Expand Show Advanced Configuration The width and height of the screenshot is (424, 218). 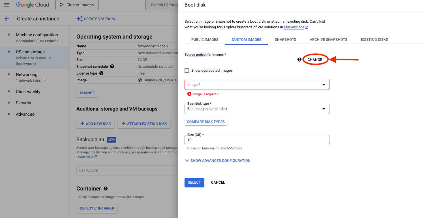217,160
